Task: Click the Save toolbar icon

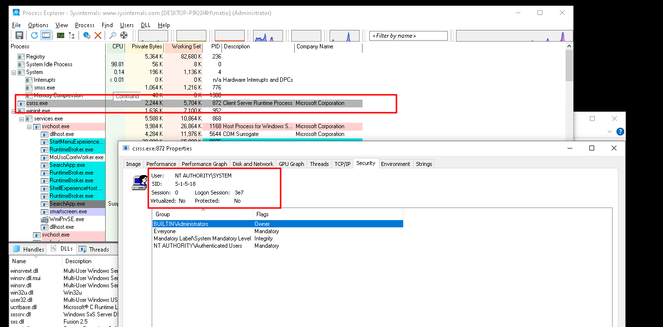Action: 19,35
